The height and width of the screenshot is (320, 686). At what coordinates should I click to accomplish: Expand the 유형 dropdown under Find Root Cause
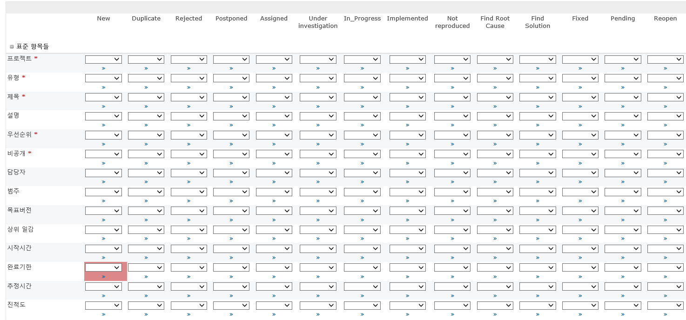pyautogui.click(x=495, y=79)
